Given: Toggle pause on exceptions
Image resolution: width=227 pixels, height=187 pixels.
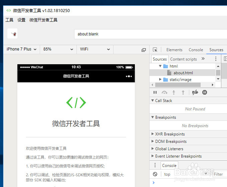Looking at the screenshot, I should pyautogui.click(x=204, y=92).
